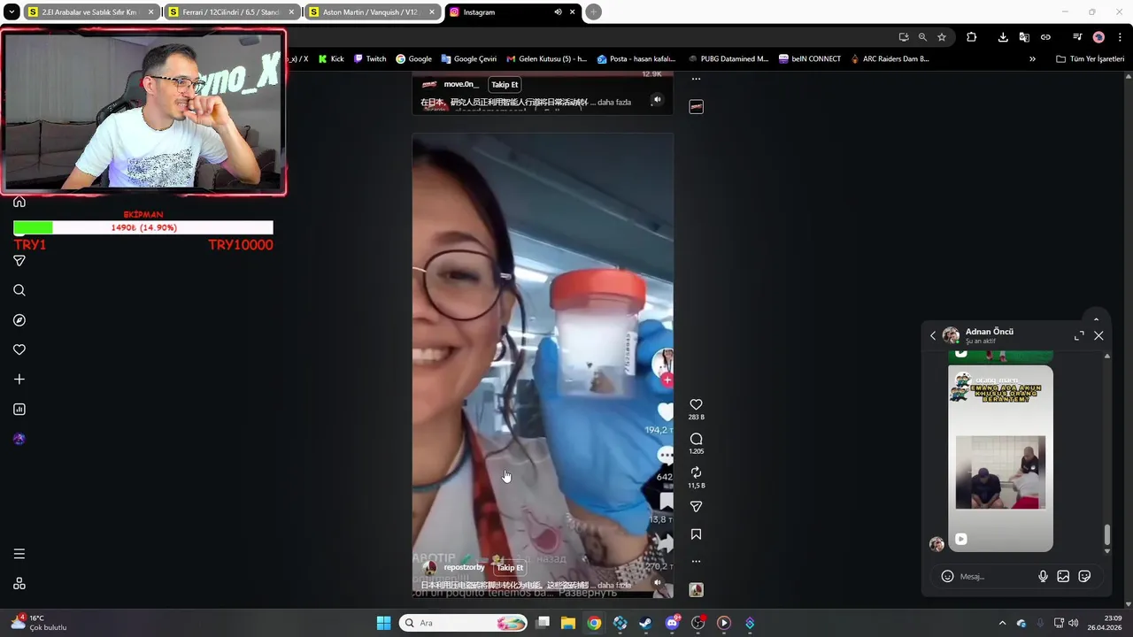This screenshot has height=637, width=1133.
Task: Like the reel with the heart icon
Action: 696,404
